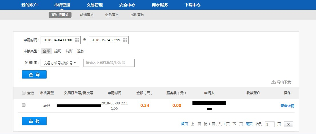Toggle the 全选 select-all checkbox
Viewport: 316px width, 134px height.
coord(24,93)
